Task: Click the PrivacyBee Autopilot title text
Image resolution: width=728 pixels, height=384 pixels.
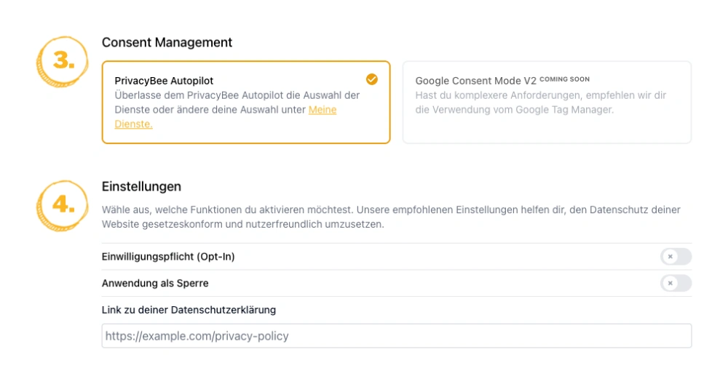Action: tap(164, 81)
